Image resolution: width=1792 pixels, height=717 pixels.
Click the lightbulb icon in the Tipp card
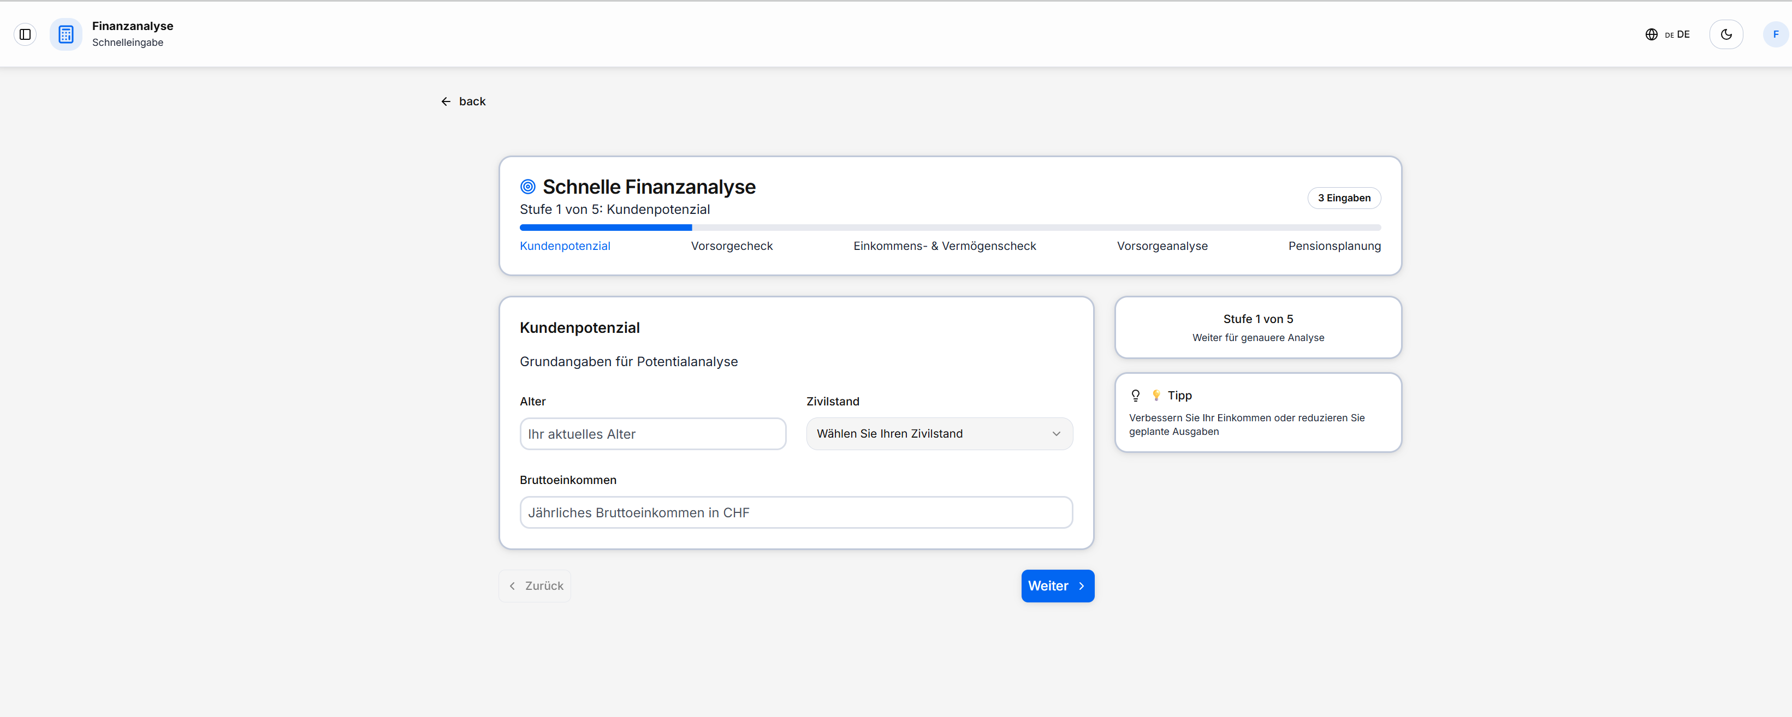(x=1136, y=395)
